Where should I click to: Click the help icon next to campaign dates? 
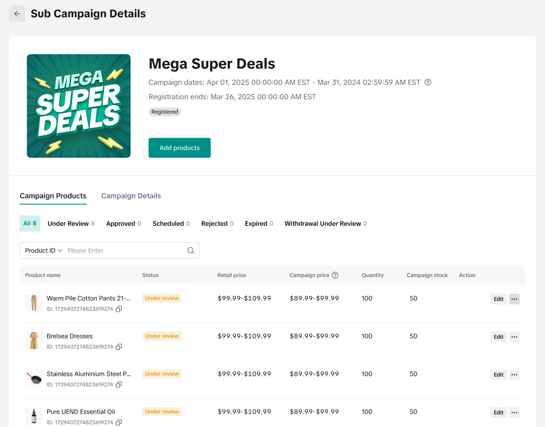click(x=428, y=82)
